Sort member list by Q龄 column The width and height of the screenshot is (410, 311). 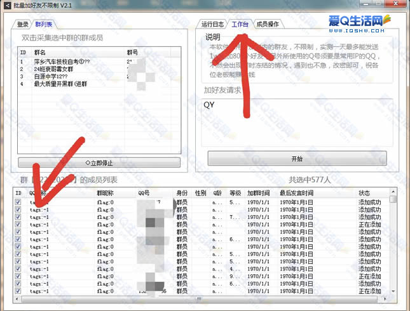pos(219,193)
